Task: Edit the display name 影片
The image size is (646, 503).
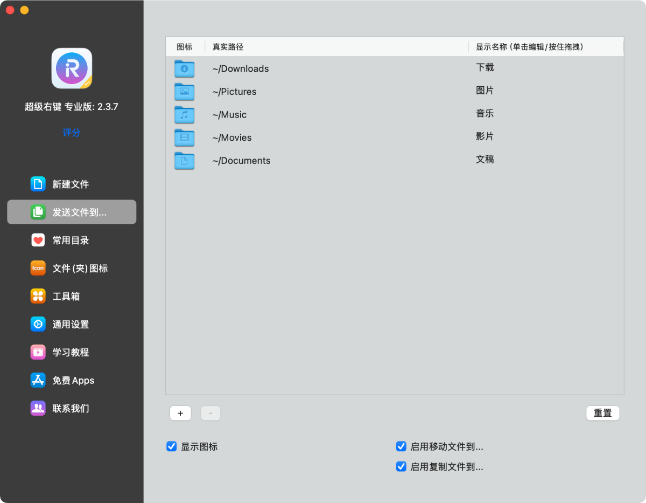Action: pyautogui.click(x=485, y=136)
